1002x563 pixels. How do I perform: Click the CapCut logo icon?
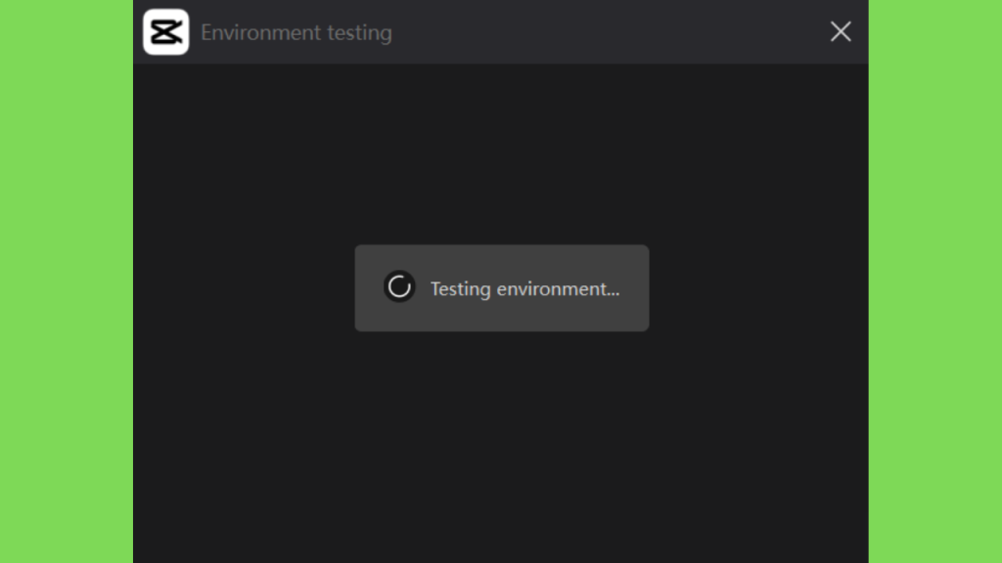[166, 32]
